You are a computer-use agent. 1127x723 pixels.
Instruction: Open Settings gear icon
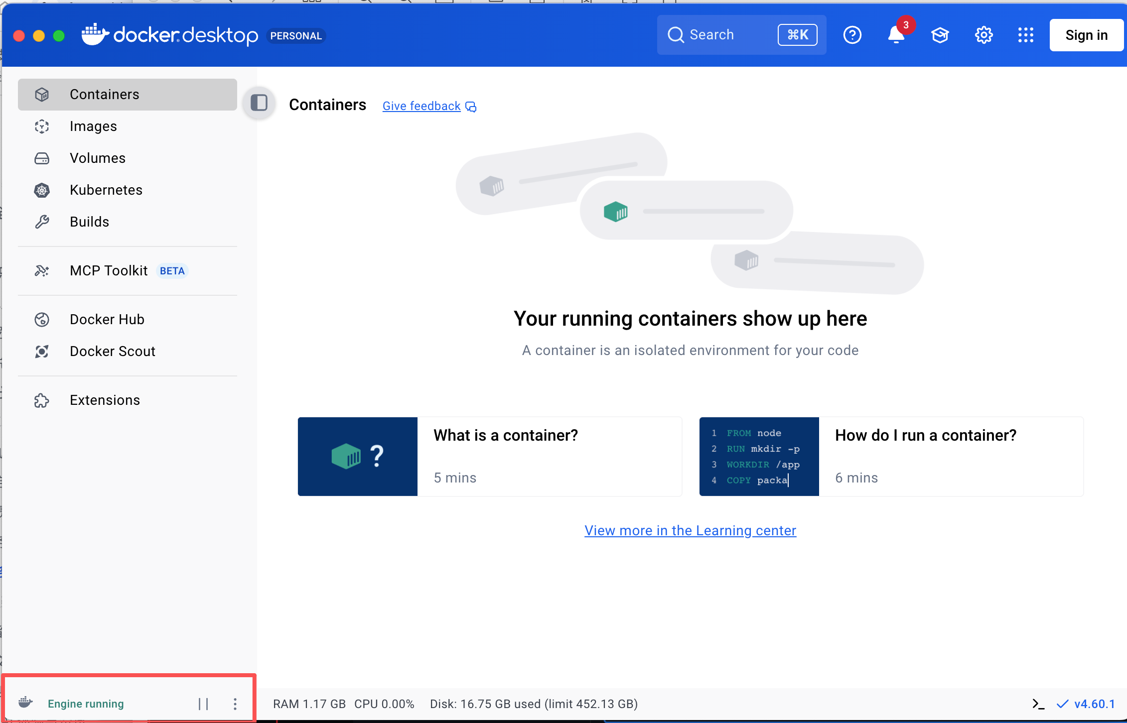pyautogui.click(x=984, y=35)
